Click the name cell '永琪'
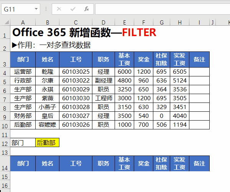The width and height of the screenshot is (230, 192). pyautogui.click(x=48, y=89)
